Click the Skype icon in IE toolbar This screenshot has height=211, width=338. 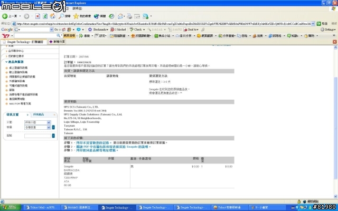146,16
